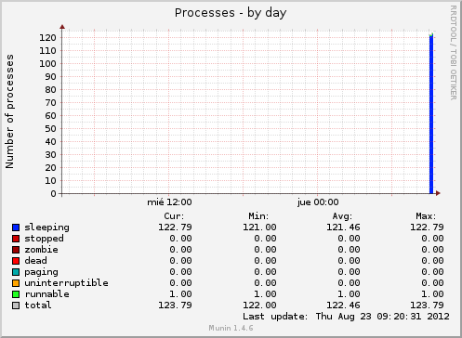Click runnable current value 1.00
The image size is (462, 338).
coord(180,294)
